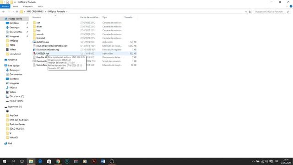Switch to Microsoft Word on taskbar
Screen dimensions: 293x165
point(103,161)
